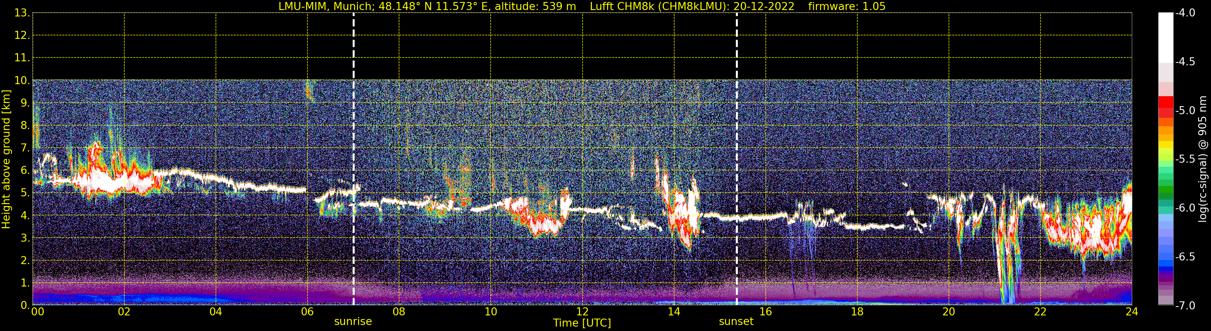The width and height of the screenshot is (1211, 331).
Task: Click the white dashed sunset line
Action: 737,159
